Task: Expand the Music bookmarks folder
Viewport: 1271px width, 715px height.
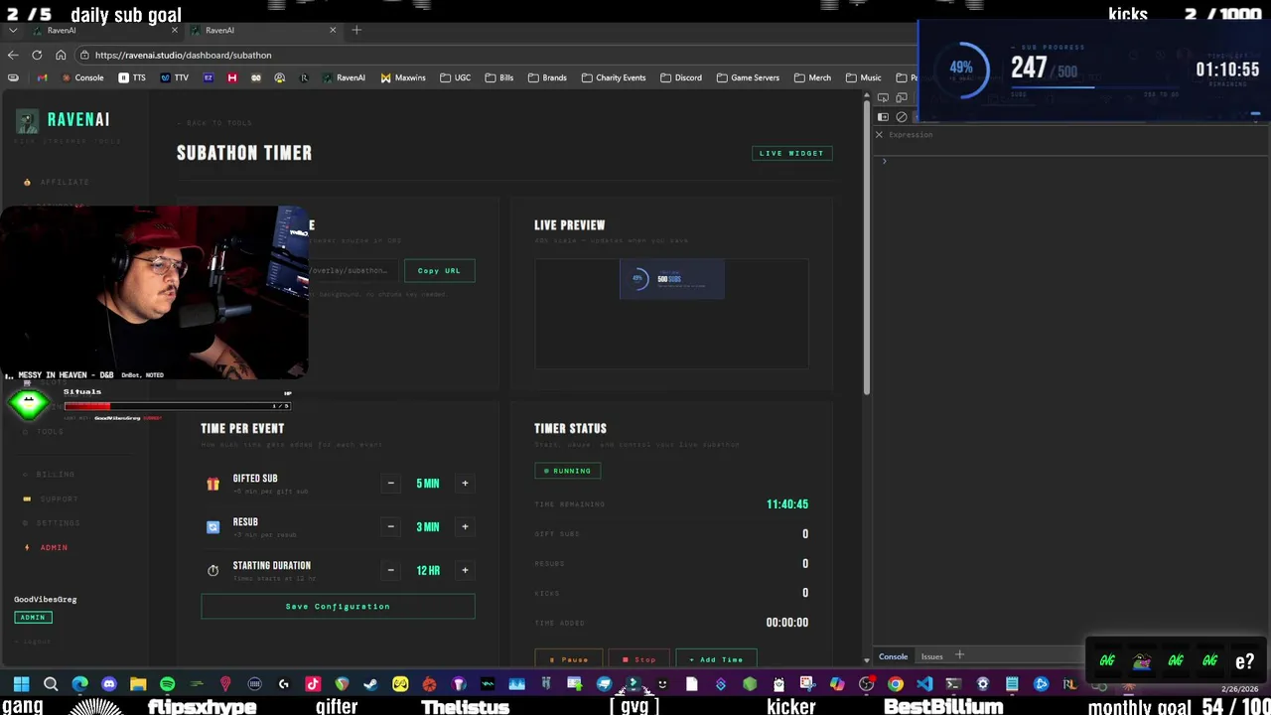Action: [x=863, y=77]
